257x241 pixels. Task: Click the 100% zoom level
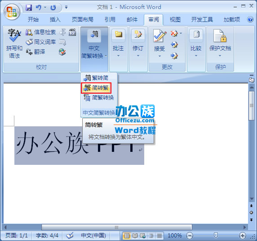click(x=175, y=236)
